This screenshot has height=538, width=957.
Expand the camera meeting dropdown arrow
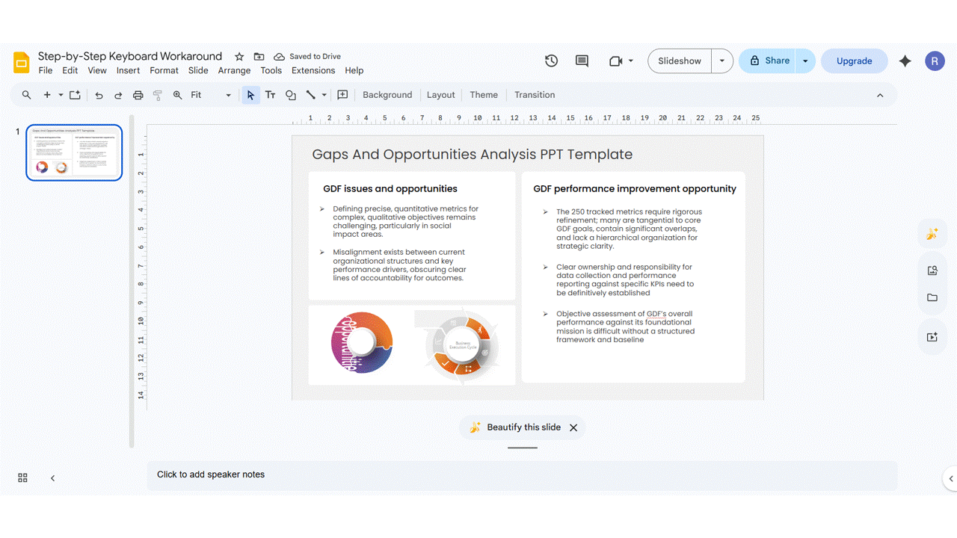click(x=631, y=61)
